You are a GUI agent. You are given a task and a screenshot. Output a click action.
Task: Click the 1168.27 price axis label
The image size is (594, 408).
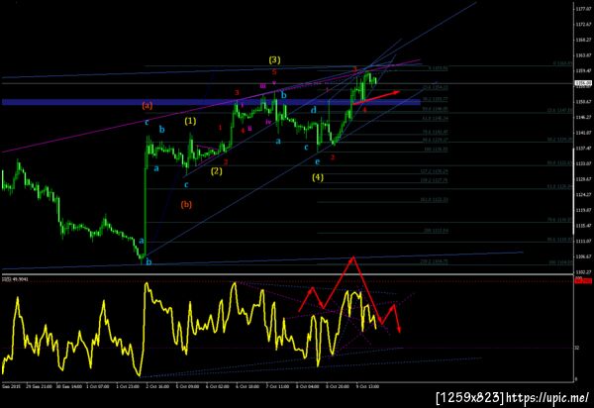tap(583, 40)
